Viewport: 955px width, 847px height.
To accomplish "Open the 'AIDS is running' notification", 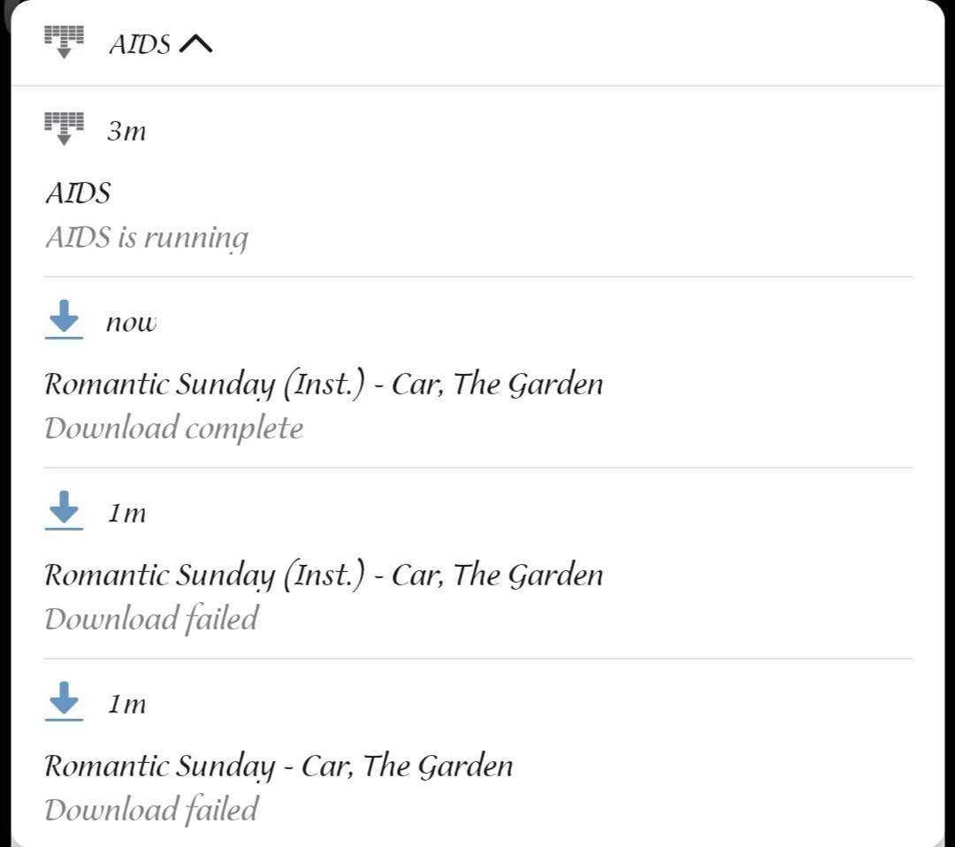I will click(x=477, y=182).
